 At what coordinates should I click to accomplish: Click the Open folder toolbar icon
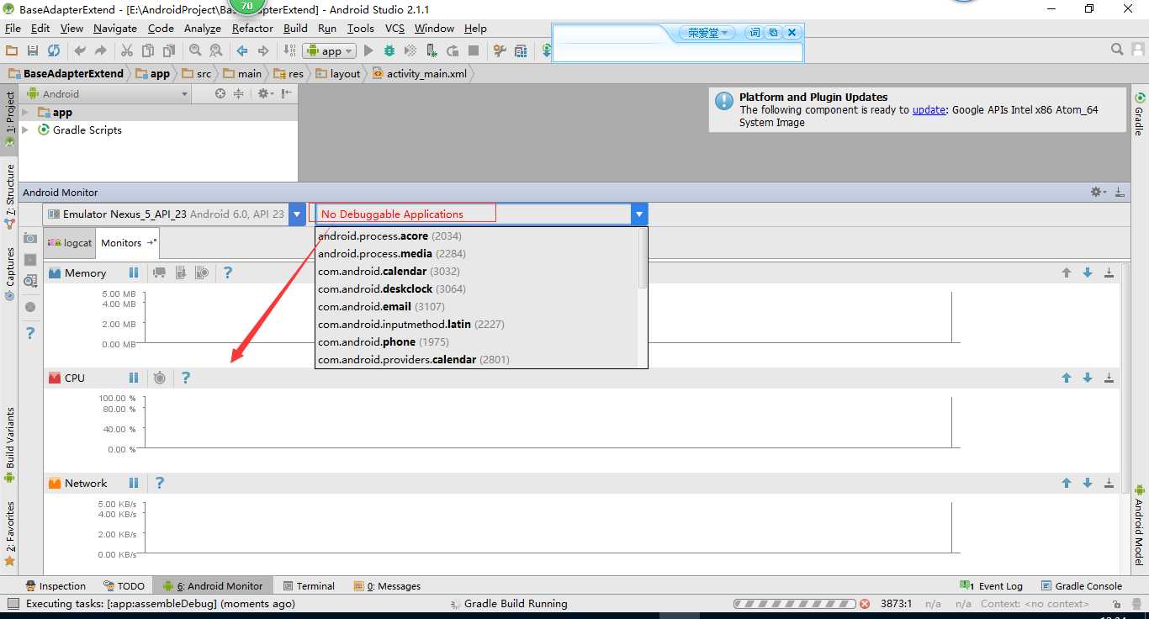click(12, 50)
